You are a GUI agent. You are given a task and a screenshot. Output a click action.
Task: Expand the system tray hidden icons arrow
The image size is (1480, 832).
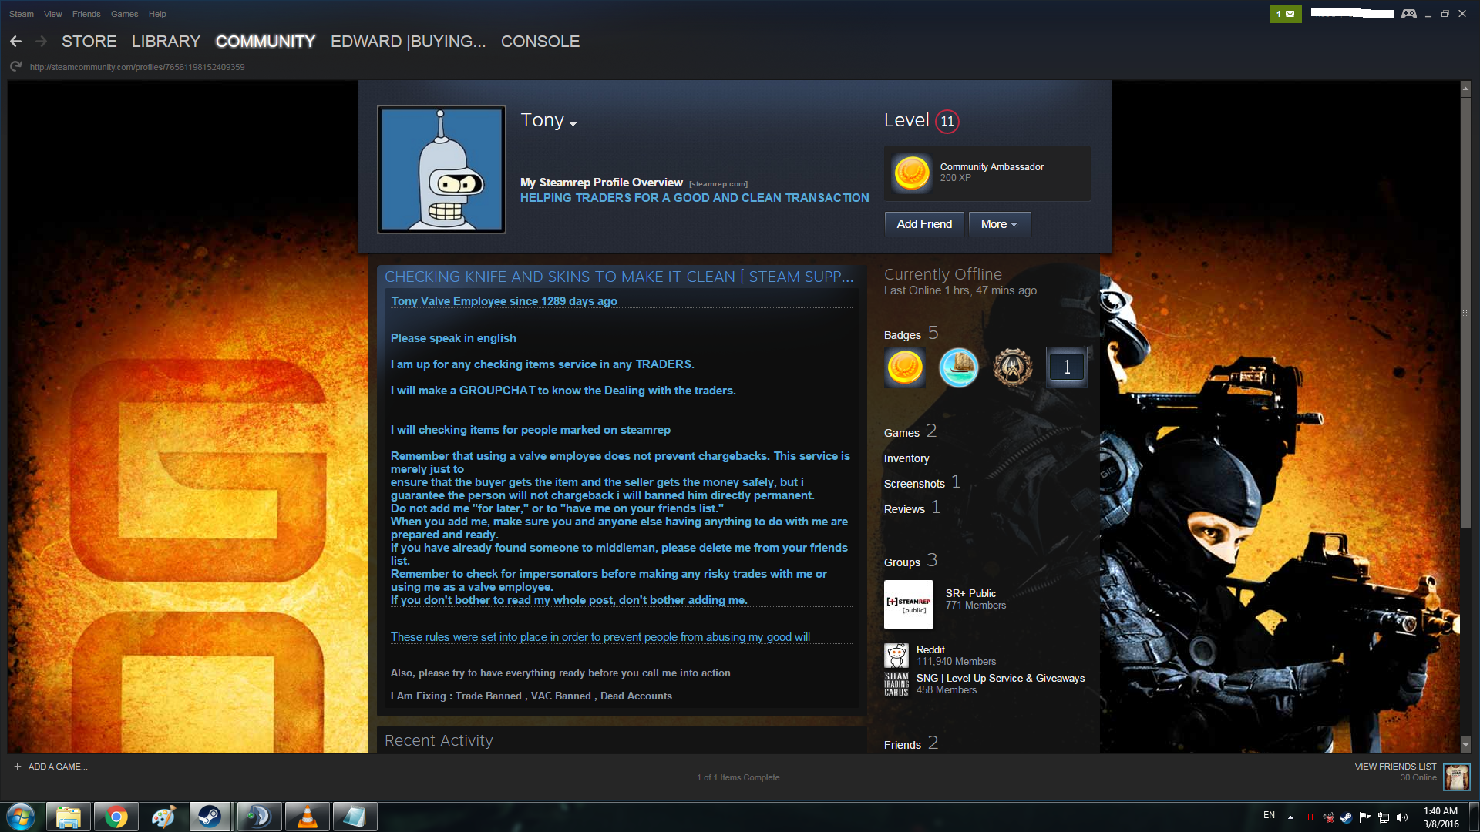1290,817
